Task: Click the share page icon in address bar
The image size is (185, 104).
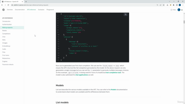Action: point(160,5)
